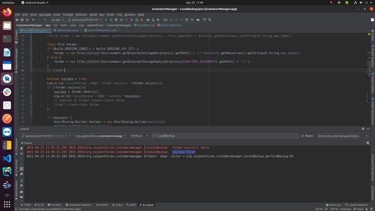Image resolution: width=375 pixels, height=211 pixels.
Task: Click the Logcat settings gear in side toolbar
Action: tap(22, 186)
